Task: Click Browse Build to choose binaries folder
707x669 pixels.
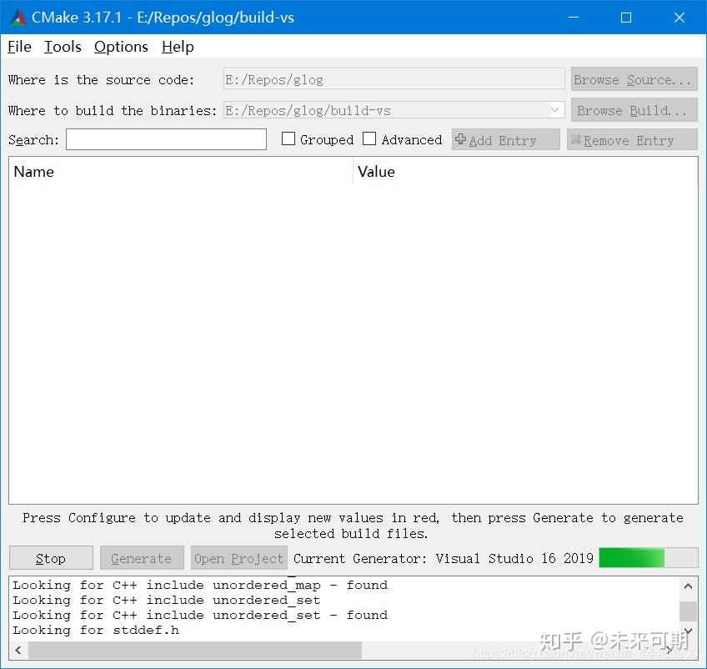Action: click(634, 109)
